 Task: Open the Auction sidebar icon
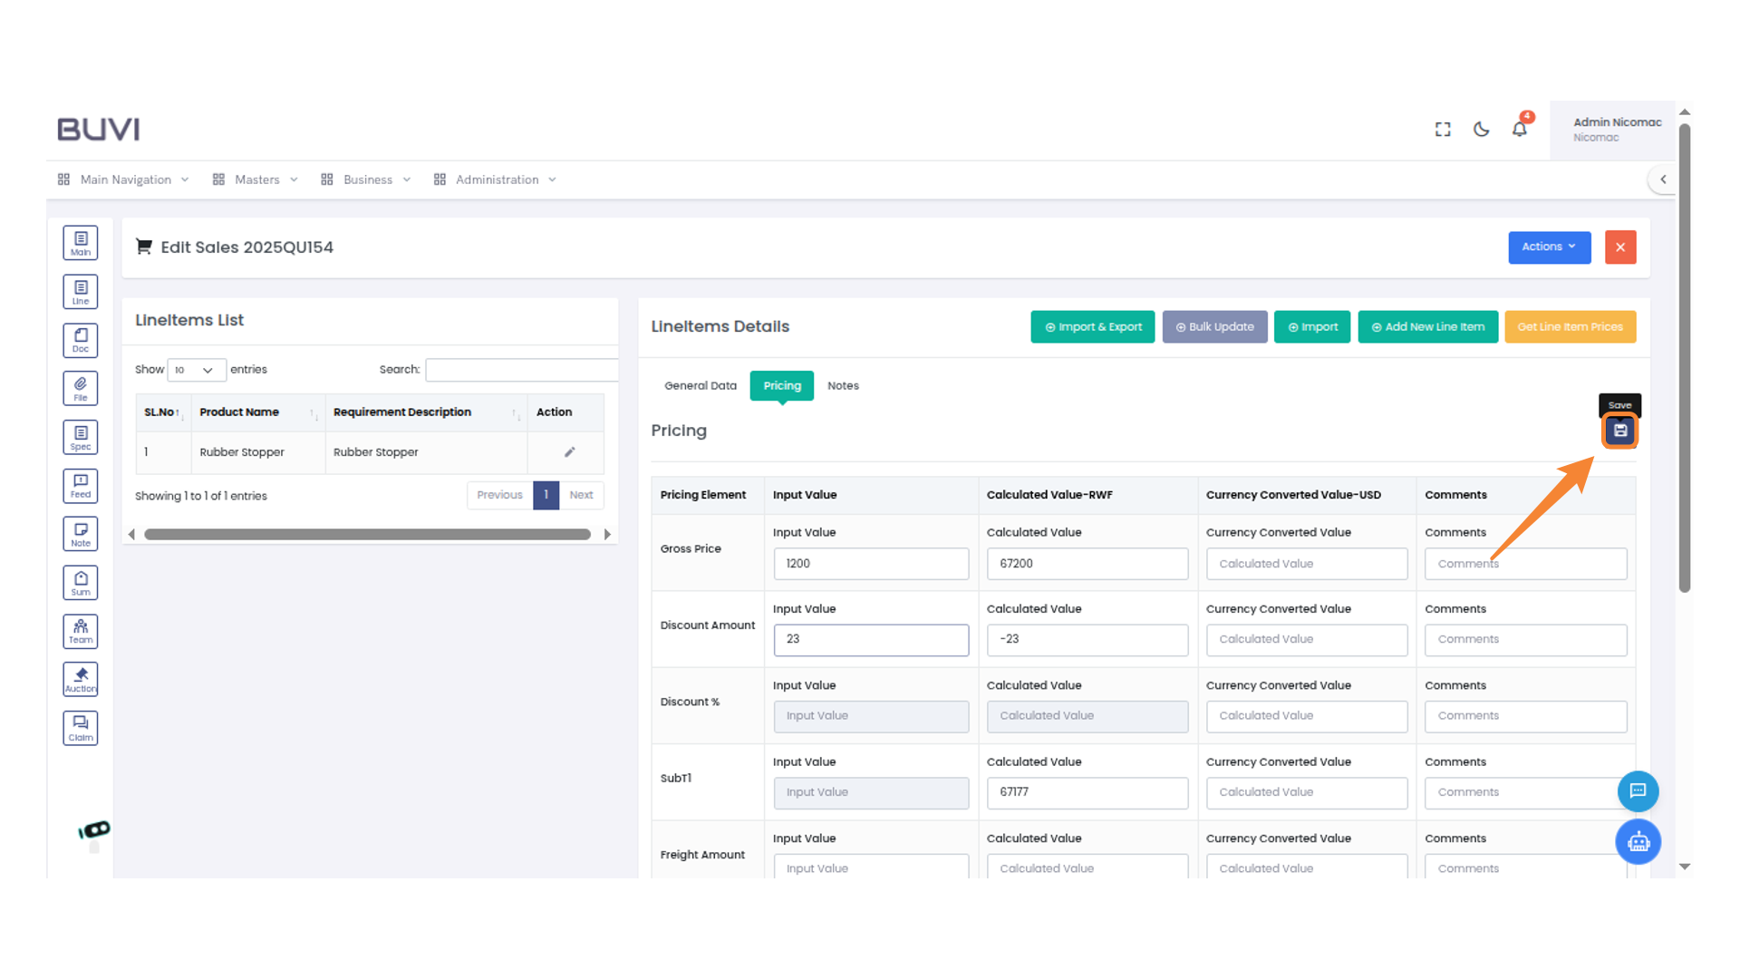(81, 679)
